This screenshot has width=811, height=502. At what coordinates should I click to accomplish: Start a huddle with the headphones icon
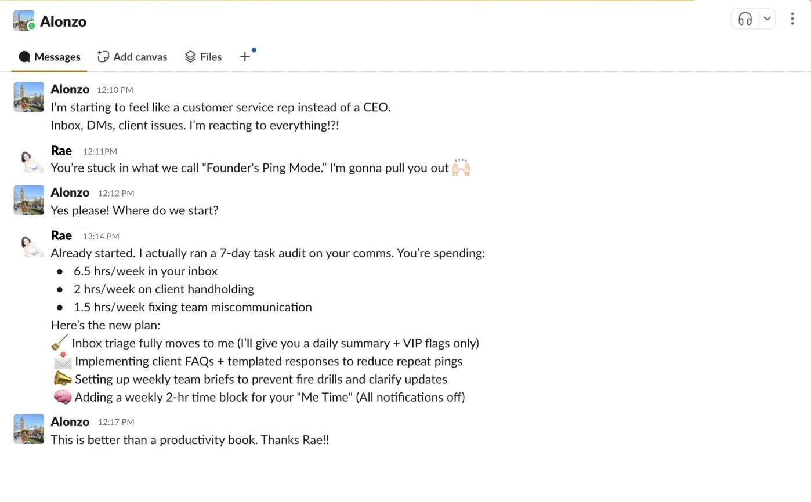pyautogui.click(x=745, y=19)
